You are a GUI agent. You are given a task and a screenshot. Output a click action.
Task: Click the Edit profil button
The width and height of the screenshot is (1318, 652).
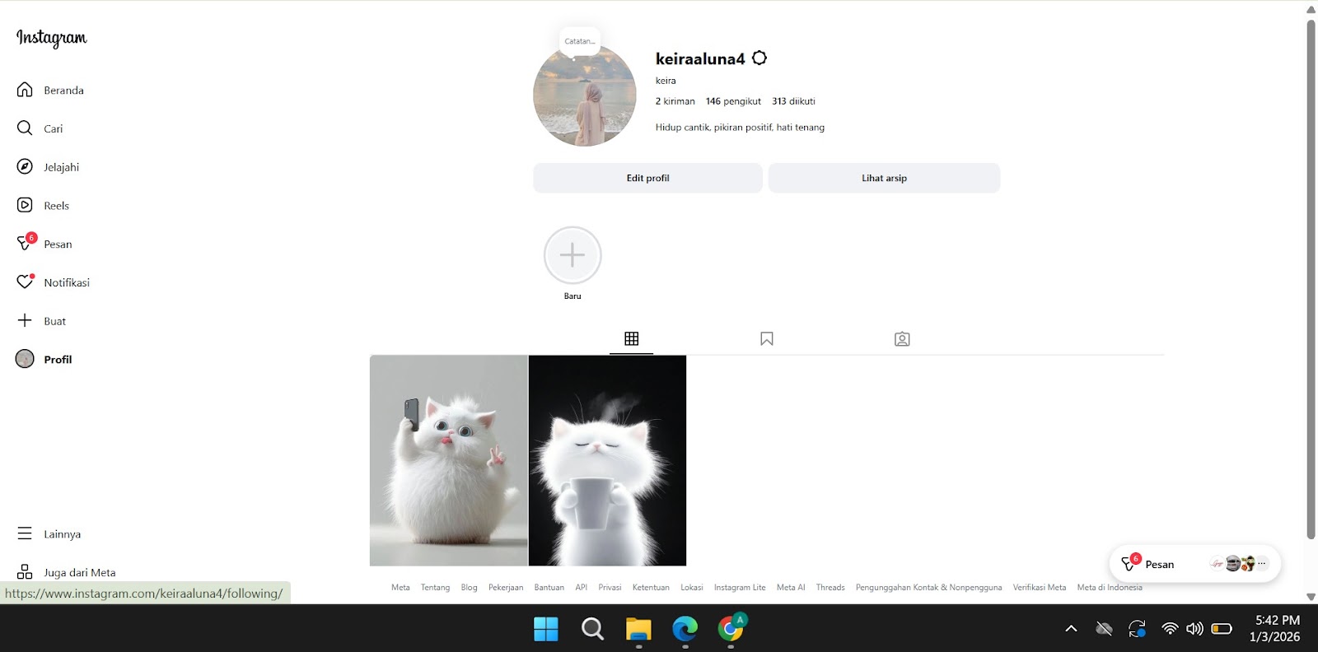pyautogui.click(x=647, y=178)
